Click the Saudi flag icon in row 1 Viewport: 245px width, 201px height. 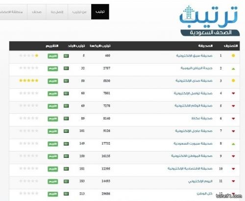[66, 56]
